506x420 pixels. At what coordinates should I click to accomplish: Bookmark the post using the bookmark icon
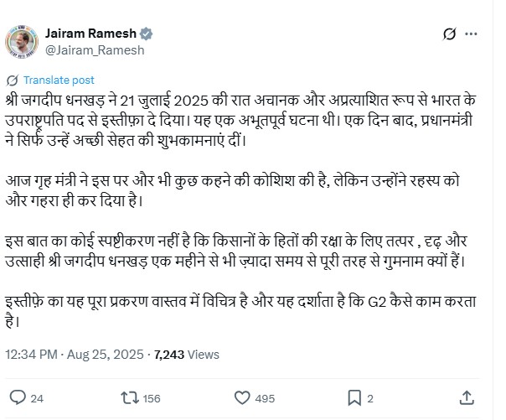click(355, 397)
